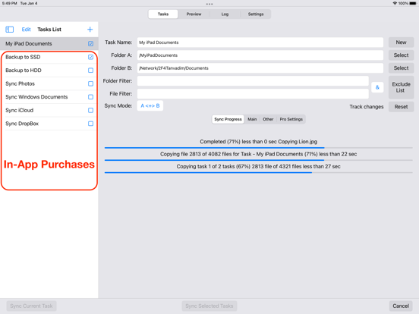Click Edit in Tasks List header
The height and width of the screenshot is (314, 419).
pos(26,30)
